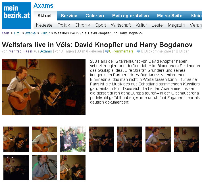This screenshot has width=202, height=183.
Task: Click the Axams location heading
Action: [43, 6]
